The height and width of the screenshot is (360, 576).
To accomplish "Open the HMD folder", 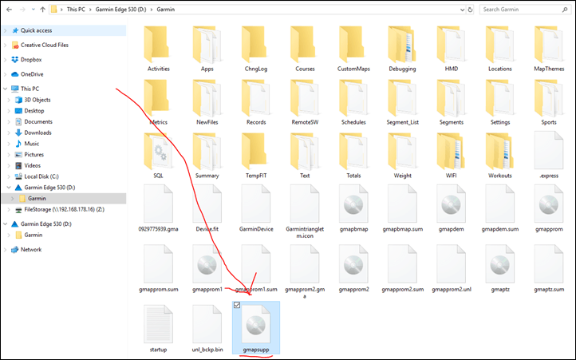I will tap(452, 48).
